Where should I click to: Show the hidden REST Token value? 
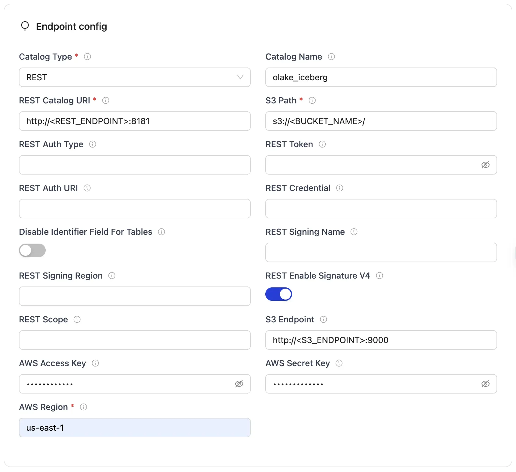[486, 165]
